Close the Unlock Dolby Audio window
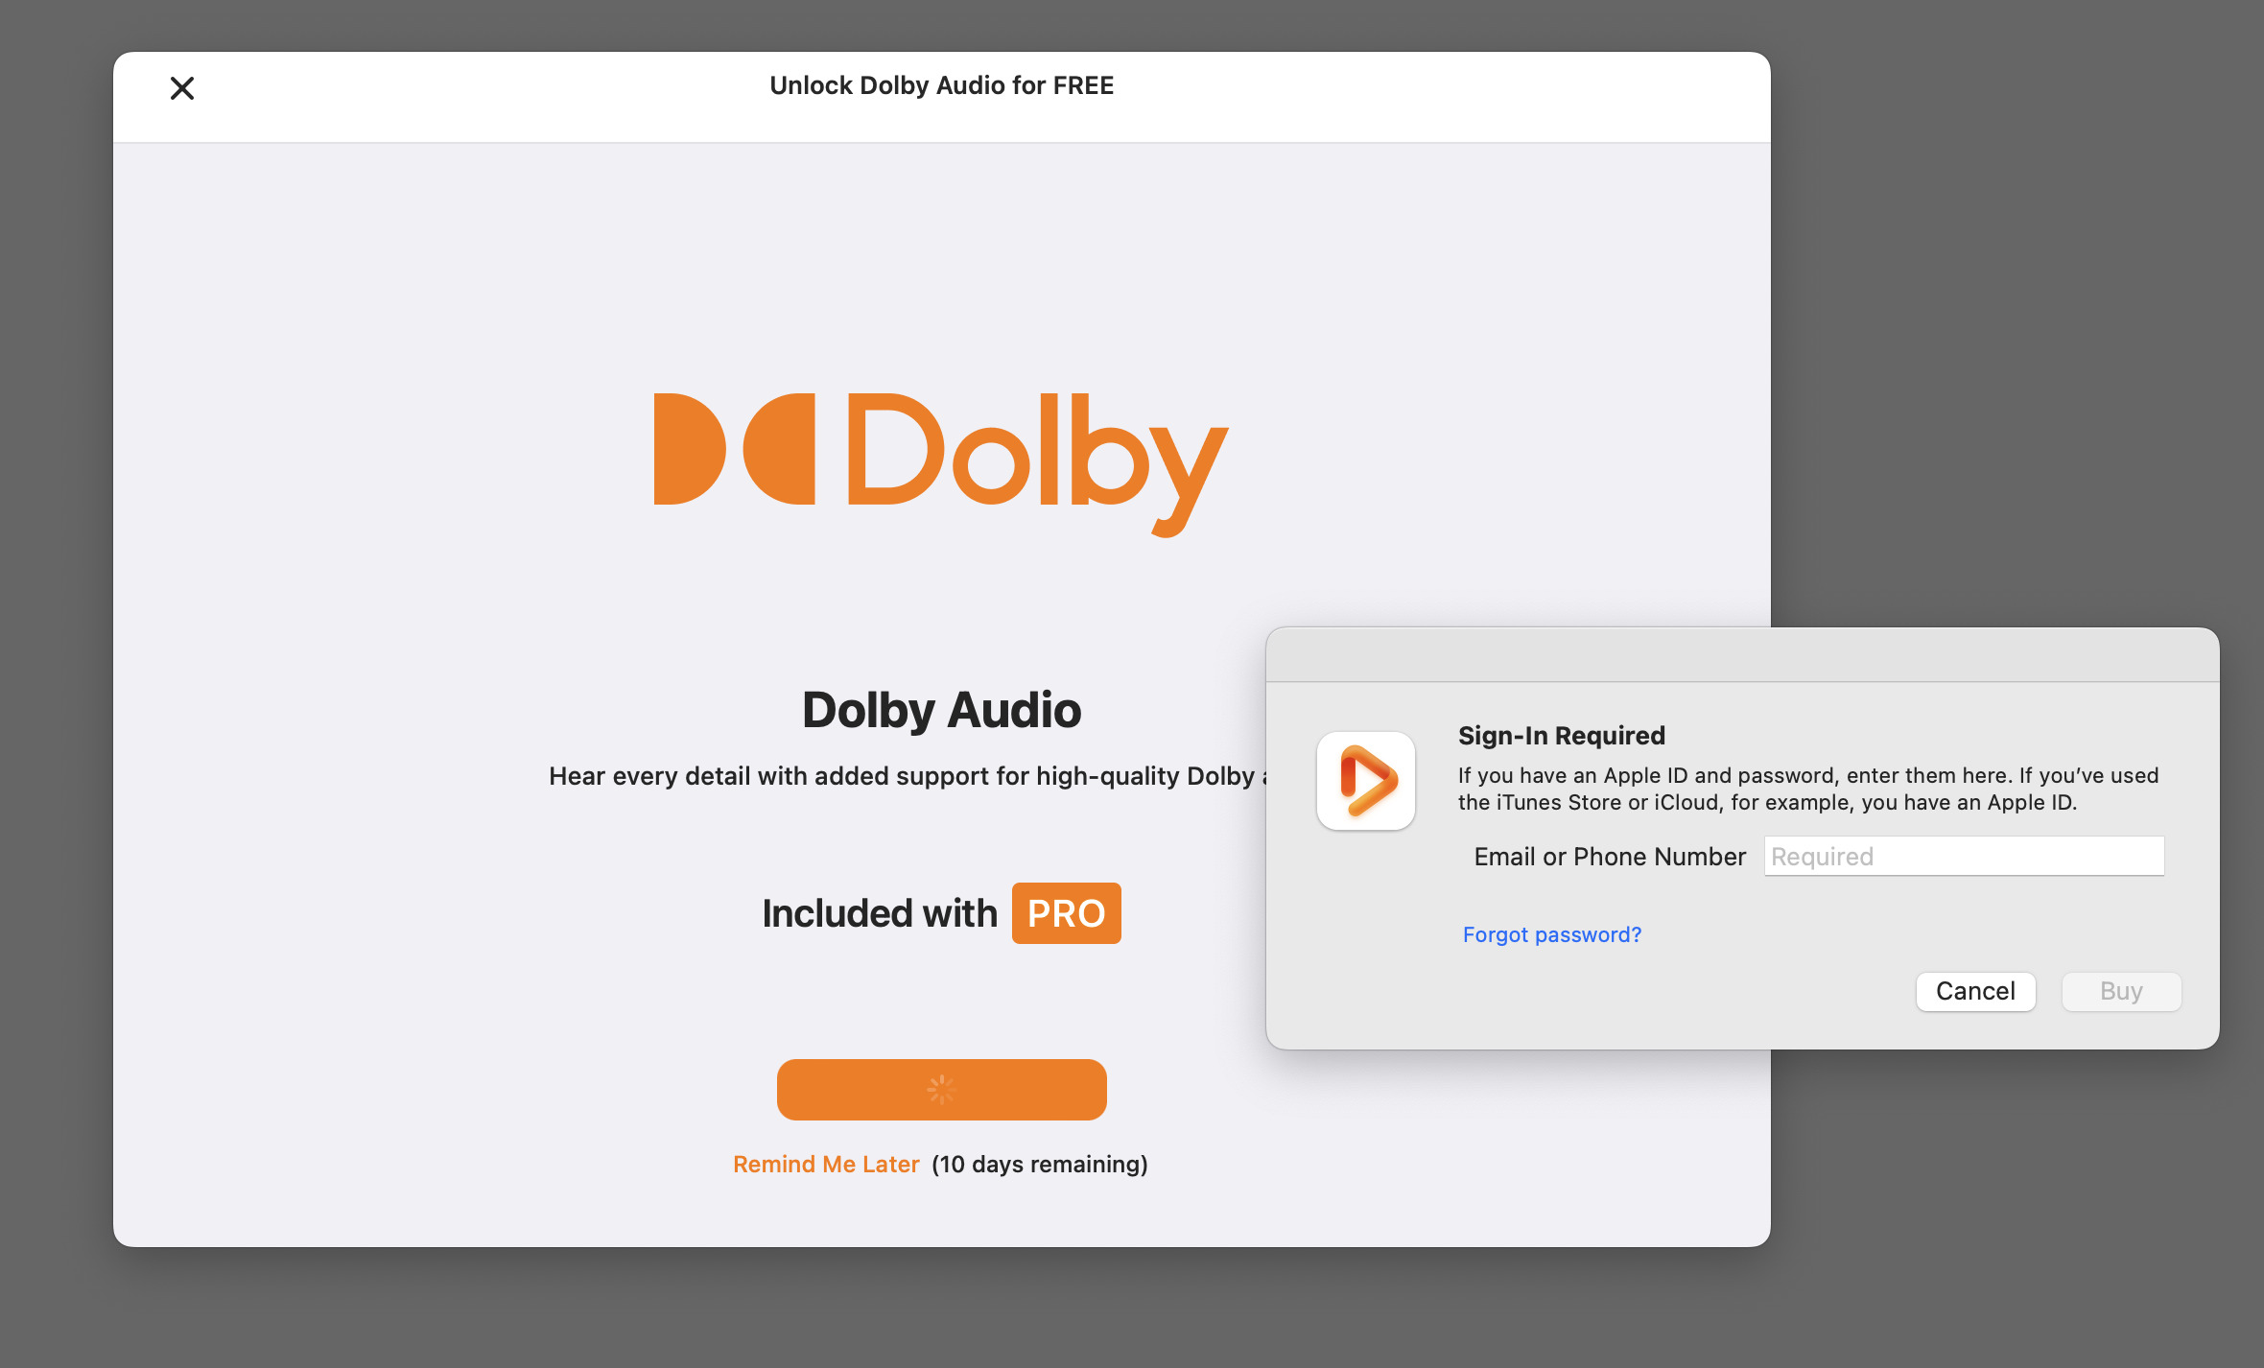This screenshot has height=1368, width=2264. point(181,88)
